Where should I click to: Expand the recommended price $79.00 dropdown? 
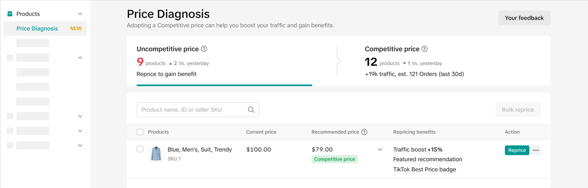[380, 150]
